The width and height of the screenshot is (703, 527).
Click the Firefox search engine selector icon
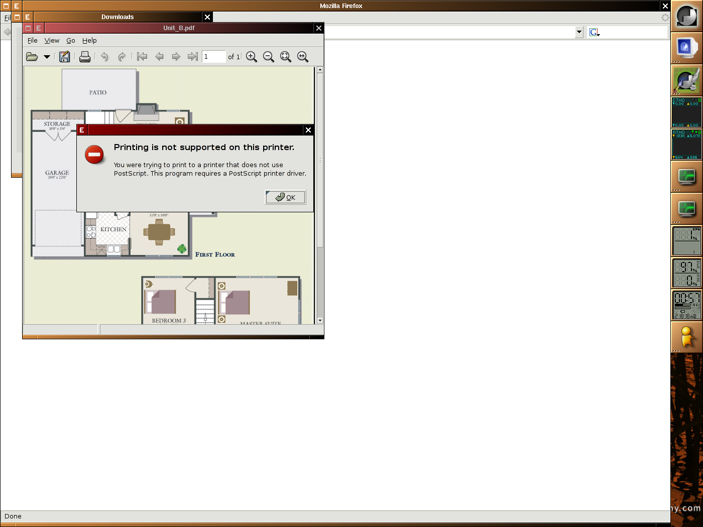(x=595, y=32)
